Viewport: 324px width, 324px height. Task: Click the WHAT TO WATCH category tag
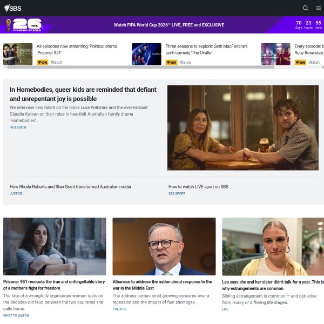point(16,315)
